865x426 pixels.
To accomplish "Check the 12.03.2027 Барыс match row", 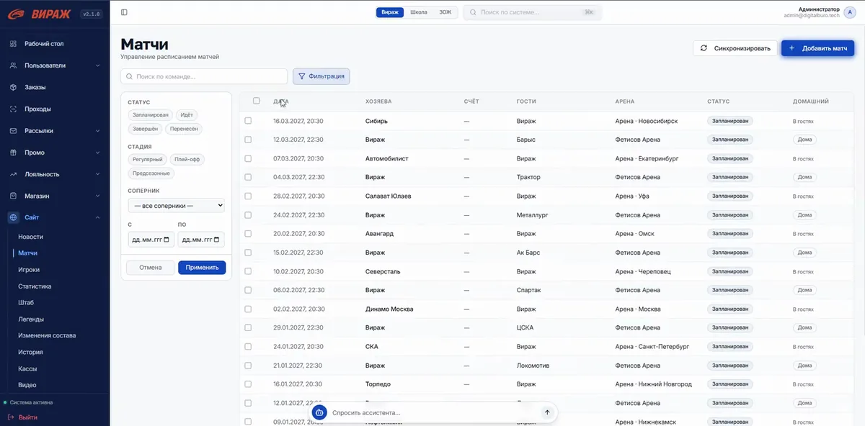I will pos(248,140).
